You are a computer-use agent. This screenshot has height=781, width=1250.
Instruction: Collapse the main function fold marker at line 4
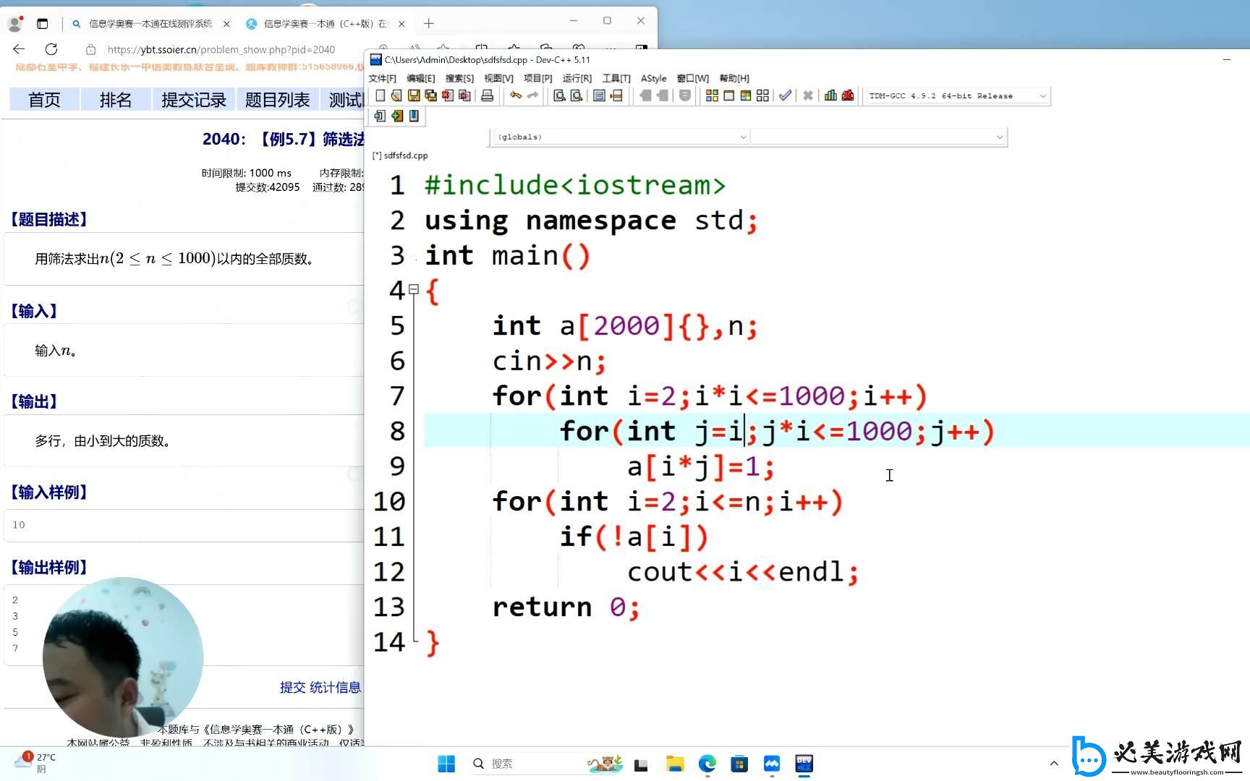414,289
